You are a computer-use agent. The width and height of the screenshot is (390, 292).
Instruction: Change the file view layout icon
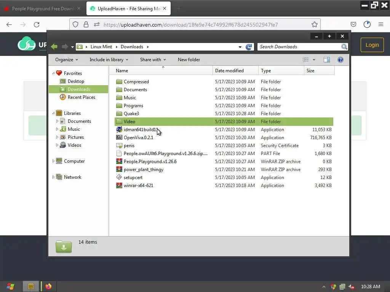(x=306, y=60)
